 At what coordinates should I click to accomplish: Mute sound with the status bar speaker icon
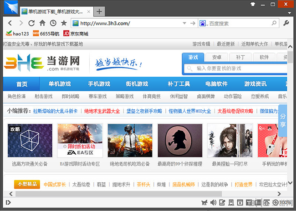pyautogui.click(x=213, y=202)
